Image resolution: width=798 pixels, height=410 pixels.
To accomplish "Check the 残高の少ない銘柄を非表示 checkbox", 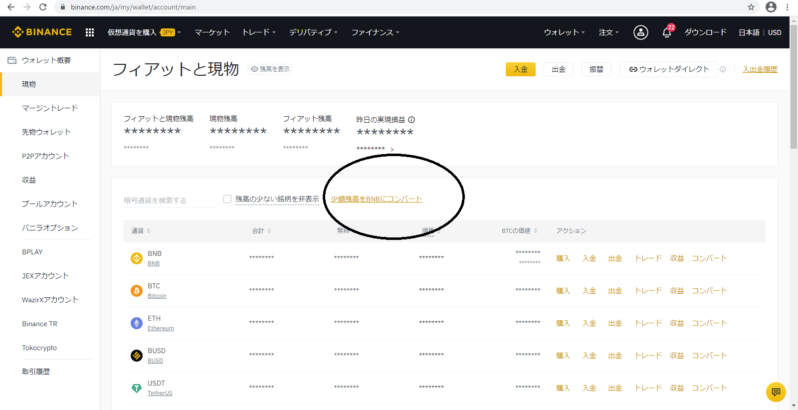I will point(227,199).
